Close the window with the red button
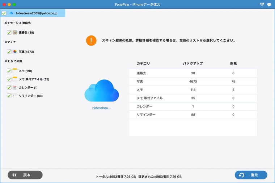The width and height of the screenshot is (275, 183). tap(4, 5)
